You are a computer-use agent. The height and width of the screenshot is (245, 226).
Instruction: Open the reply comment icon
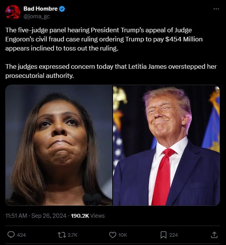tap(11, 235)
